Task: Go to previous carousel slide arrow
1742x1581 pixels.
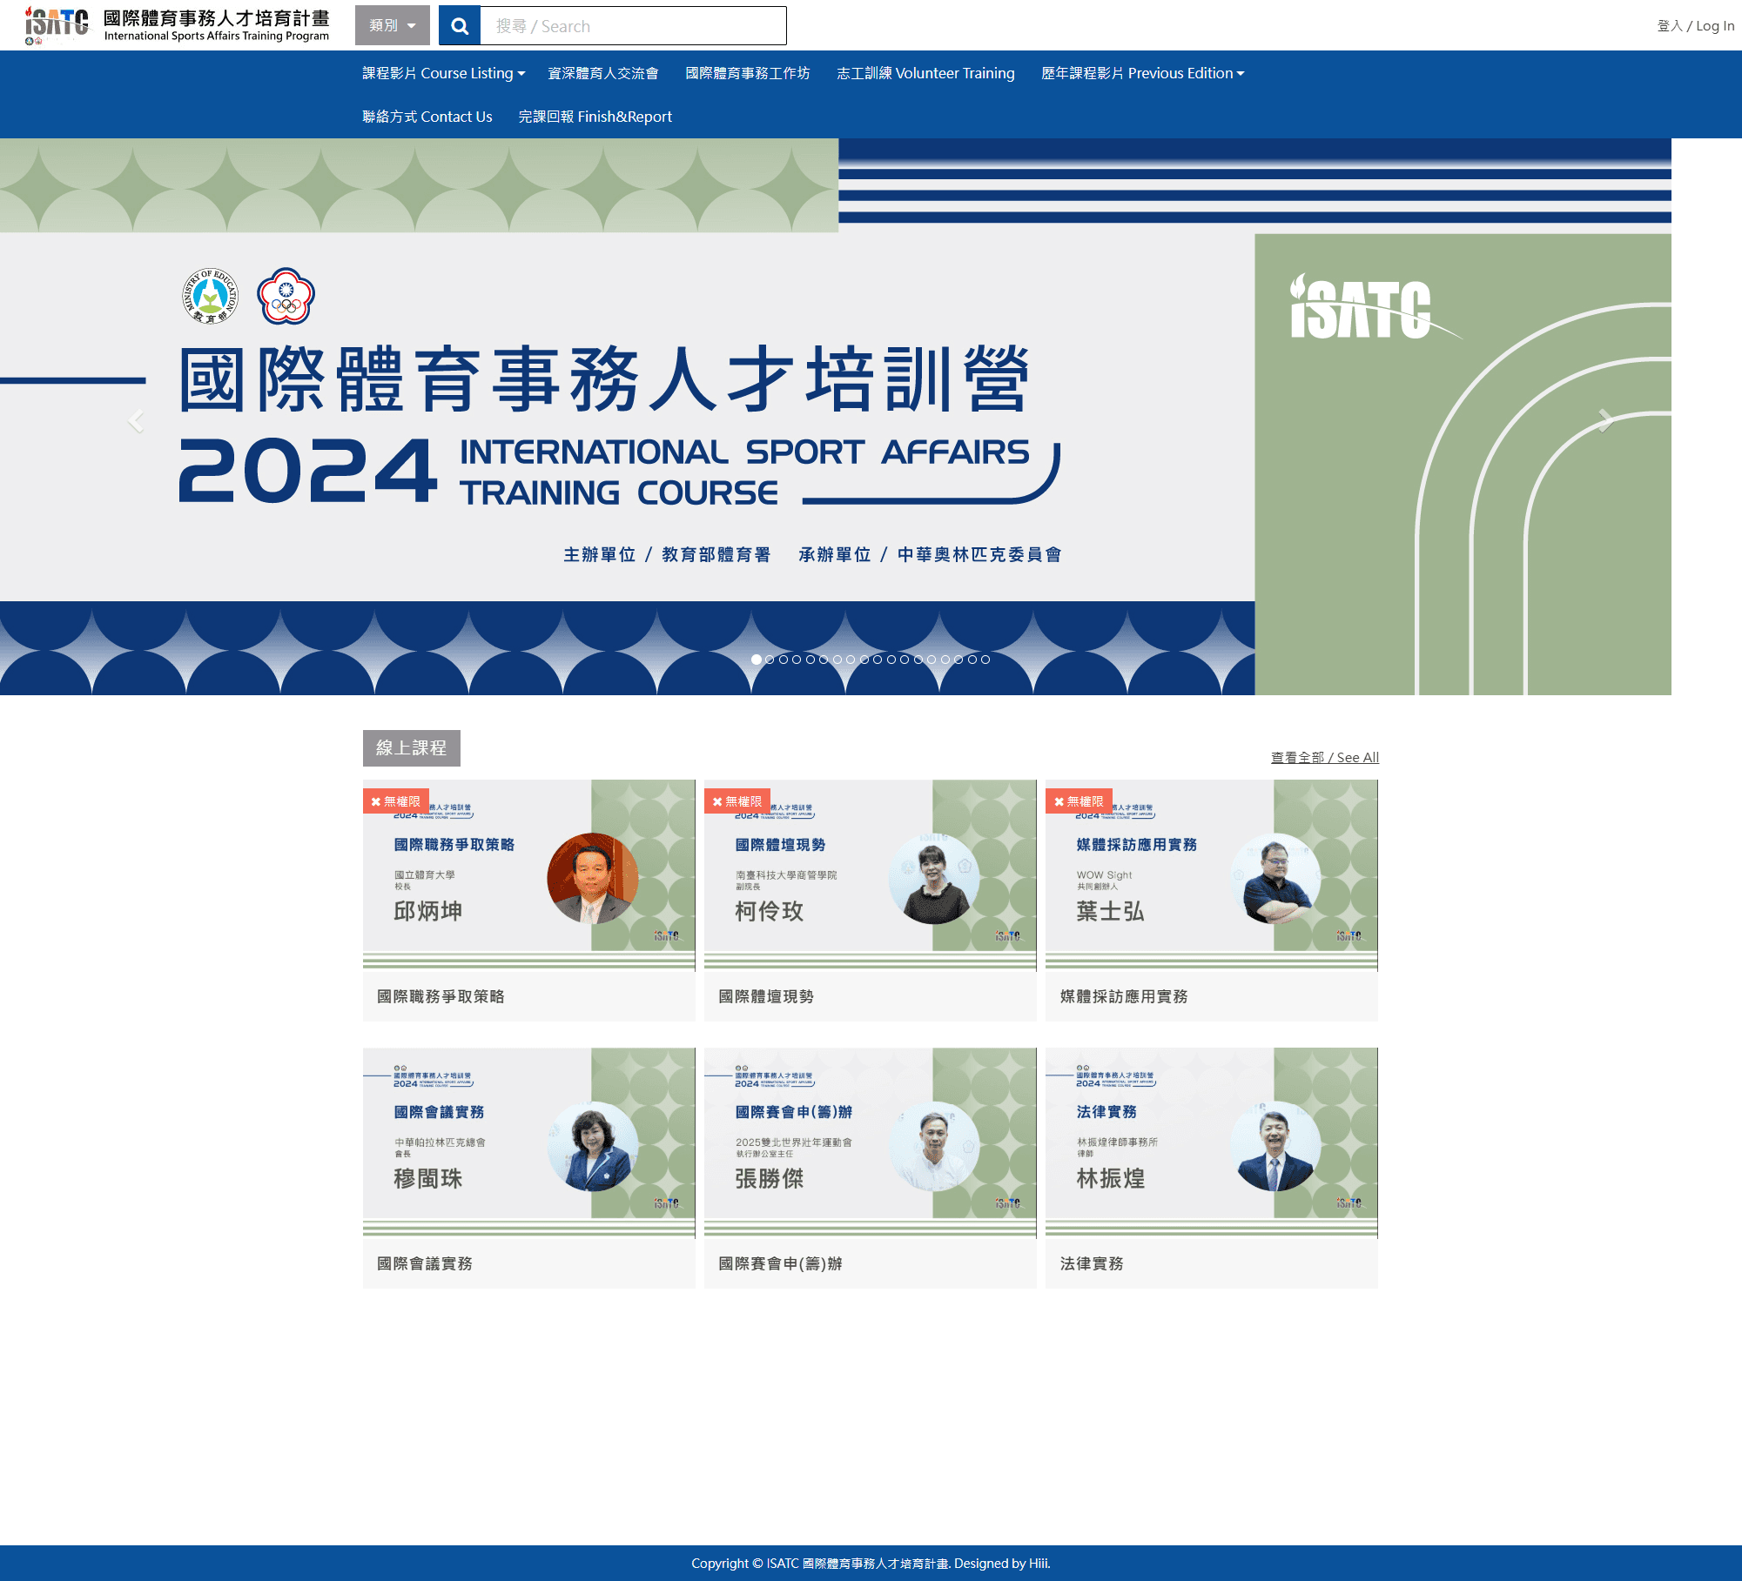Action: pos(136,421)
